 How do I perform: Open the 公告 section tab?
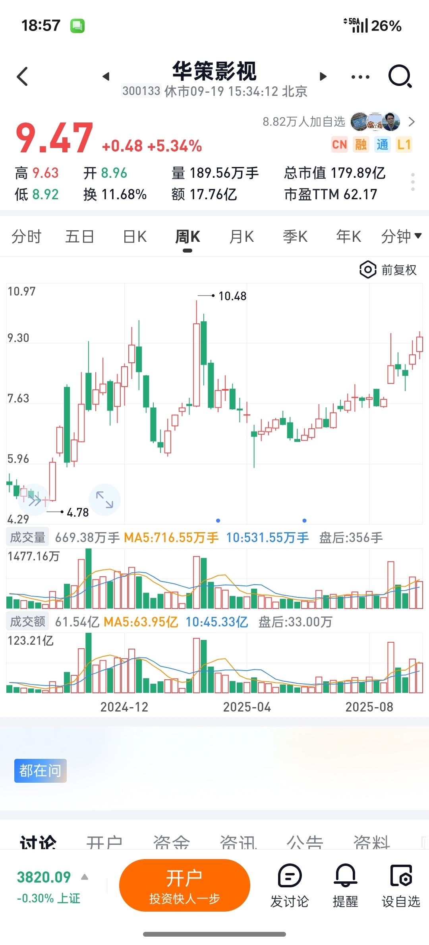pos(305,842)
